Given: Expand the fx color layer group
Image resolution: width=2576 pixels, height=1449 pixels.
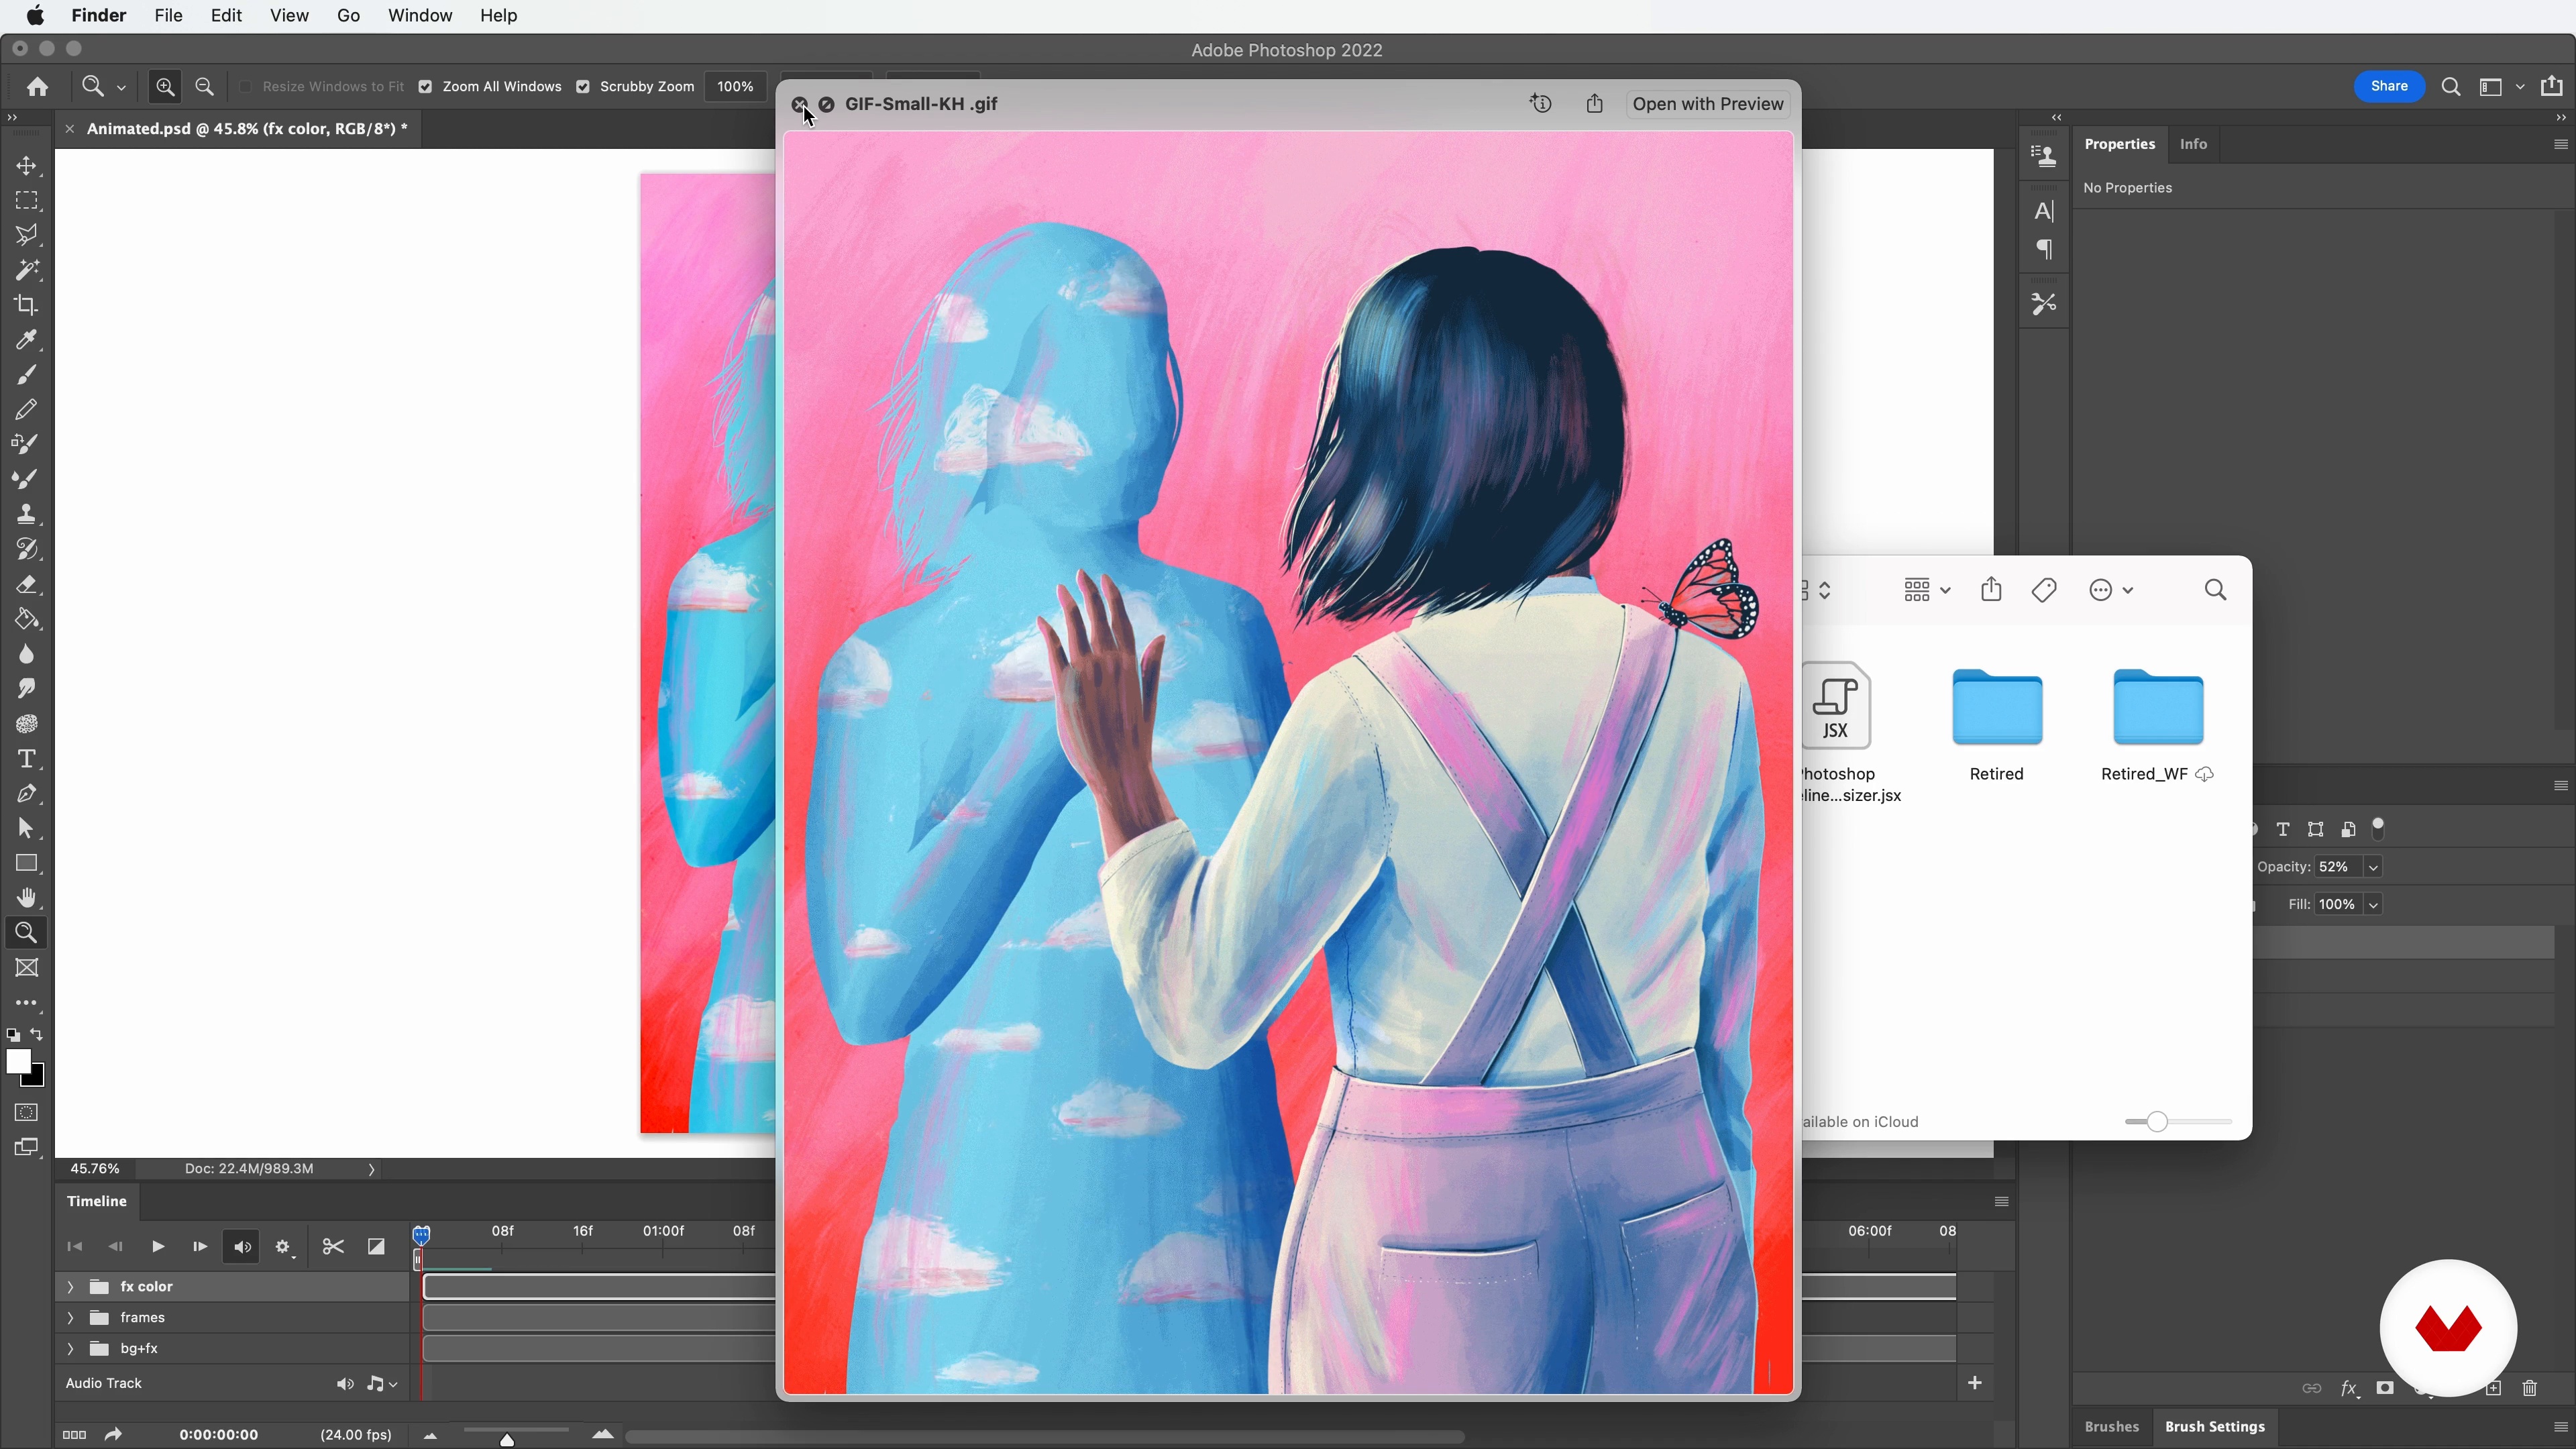Looking at the screenshot, I should click(70, 1287).
